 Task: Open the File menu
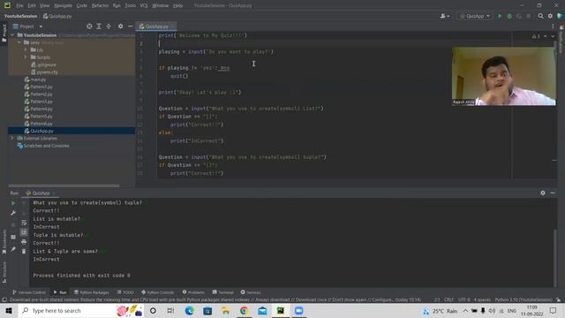pyautogui.click(x=19, y=5)
